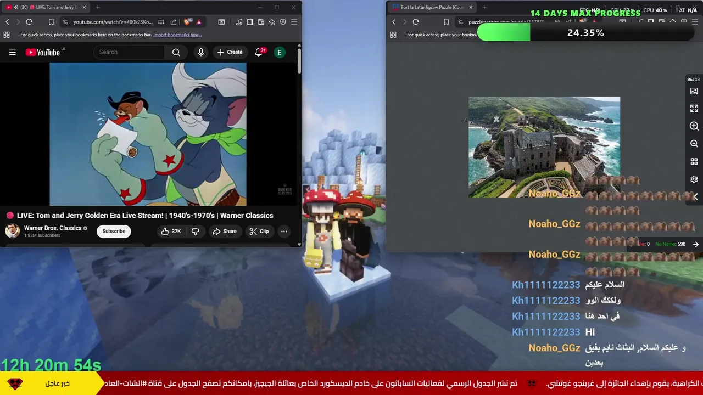
Task: Focus the YouTube Search field
Action: (129, 52)
